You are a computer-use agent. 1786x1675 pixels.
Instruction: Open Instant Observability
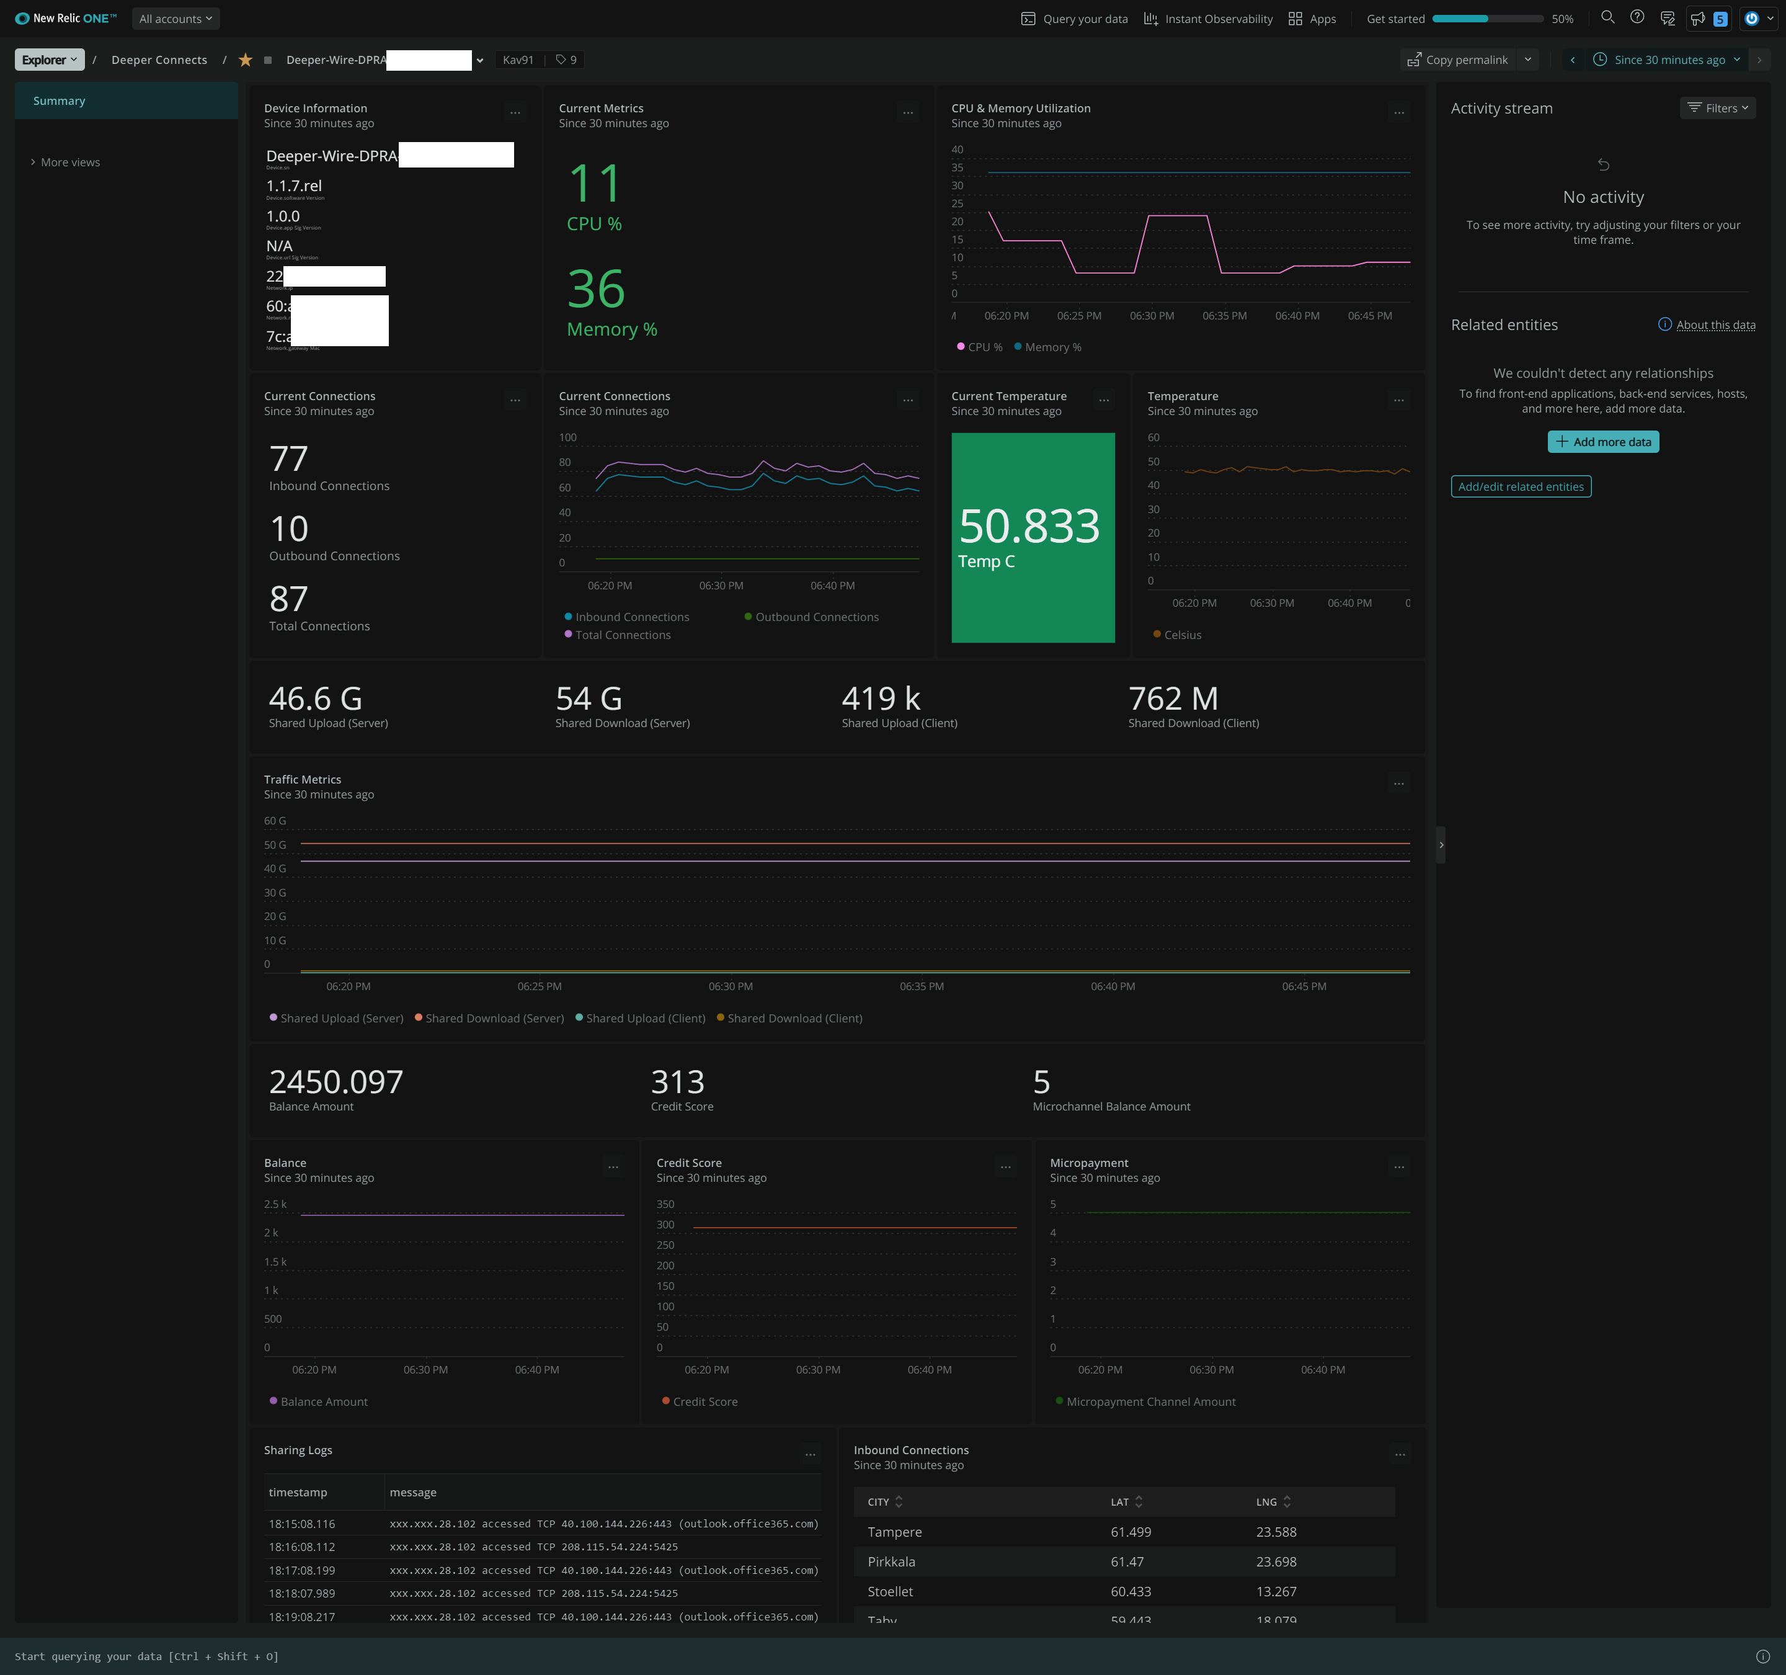pos(1207,19)
